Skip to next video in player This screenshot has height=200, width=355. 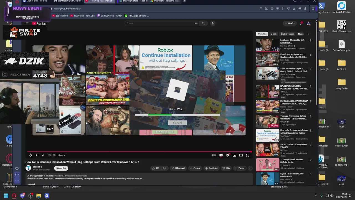[x=37, y=155]
